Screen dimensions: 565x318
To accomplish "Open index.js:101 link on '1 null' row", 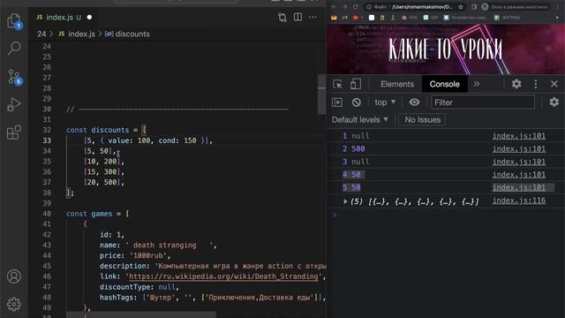I will [x=519, y=136].
